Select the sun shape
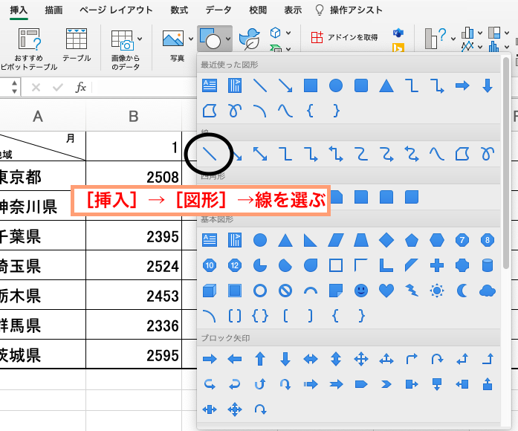Viewport: 518px width, 431px height. pyautogui.click(x=437, y=291)
